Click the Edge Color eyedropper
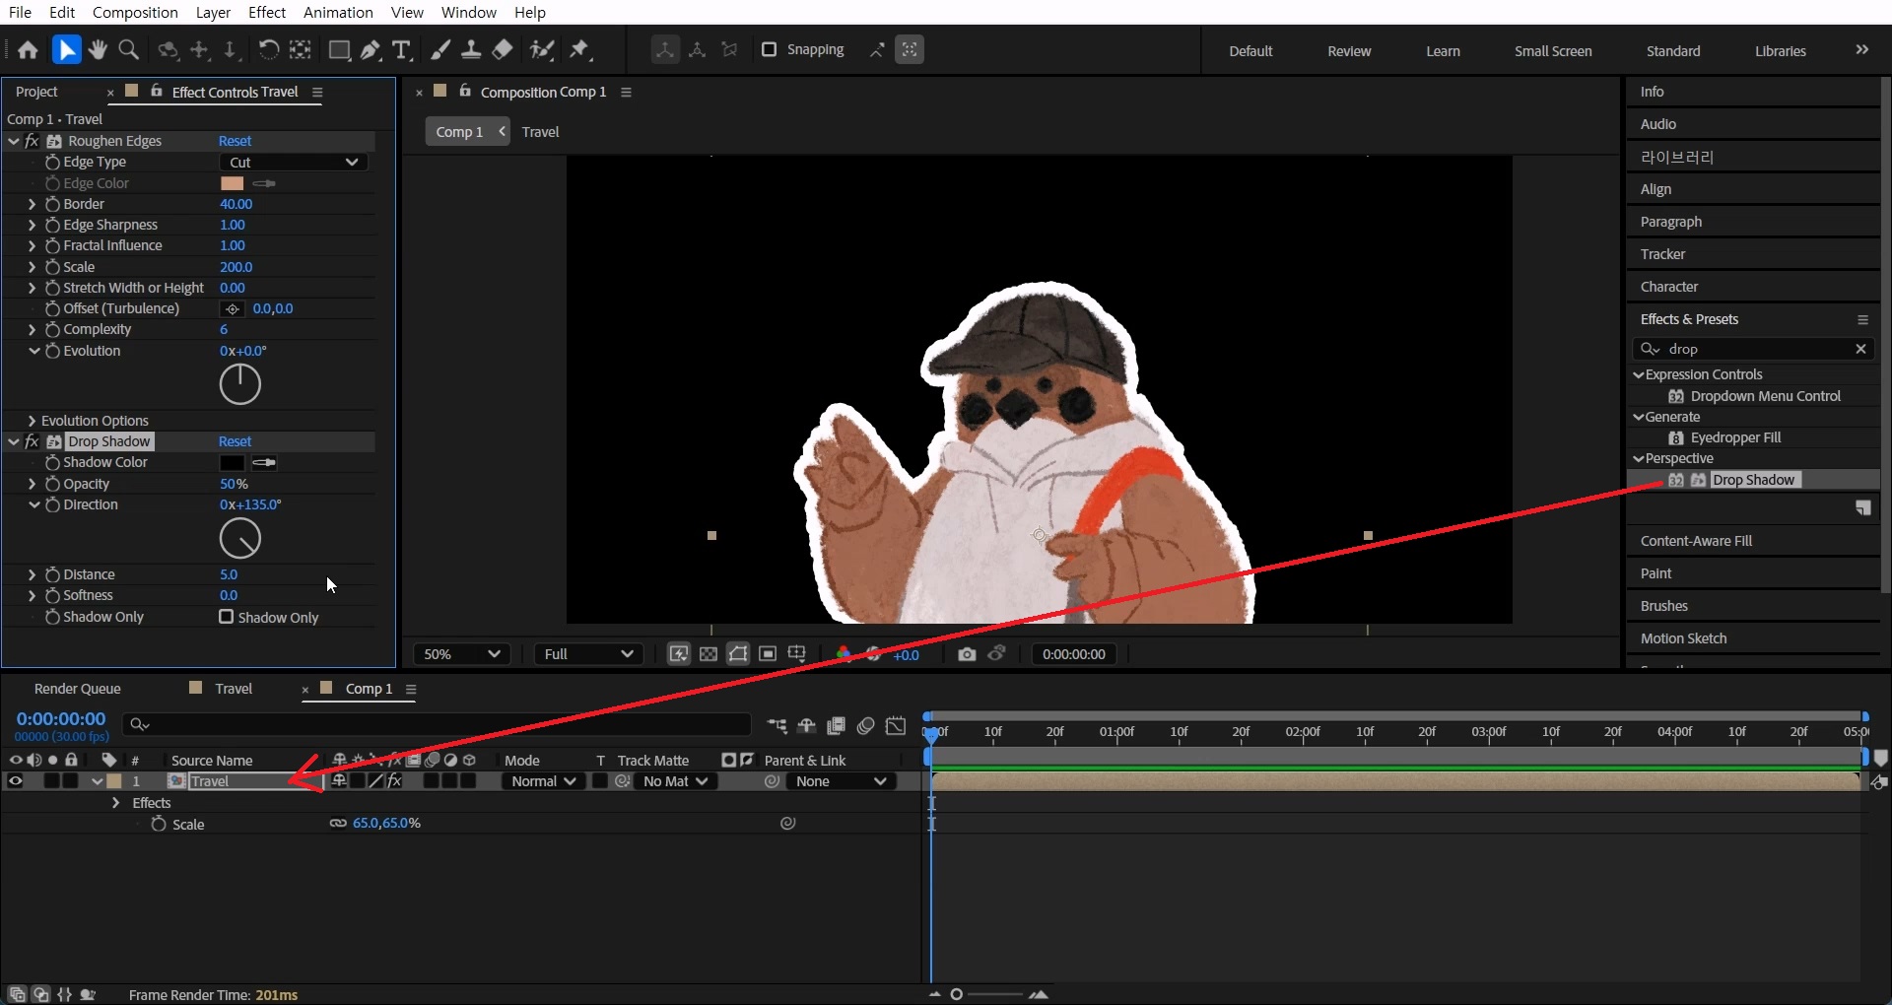Screen dimensions: 1892x1005 [x=264, y=183]
